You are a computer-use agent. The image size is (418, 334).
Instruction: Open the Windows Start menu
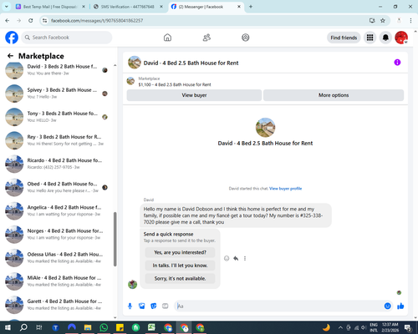pyautogui.click(x=8, y=327)
